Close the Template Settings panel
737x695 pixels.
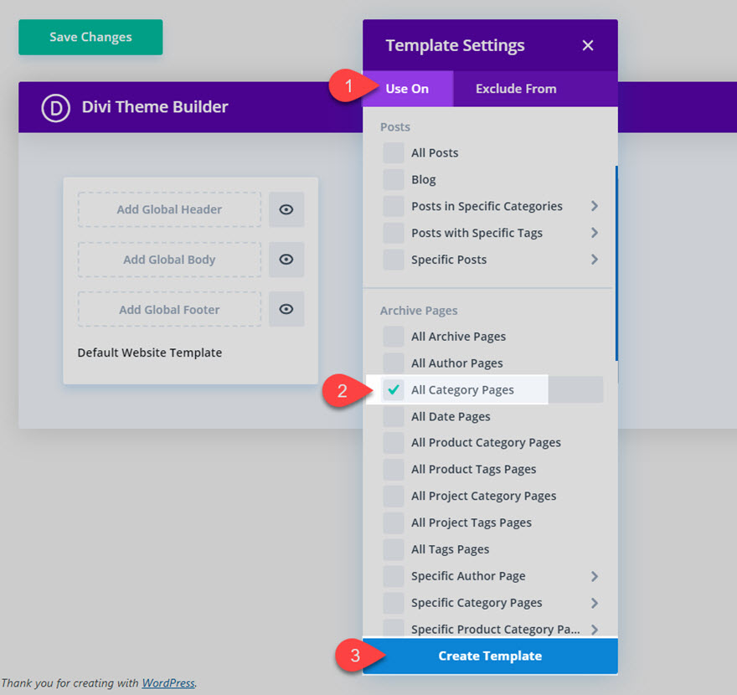point(588,45)
